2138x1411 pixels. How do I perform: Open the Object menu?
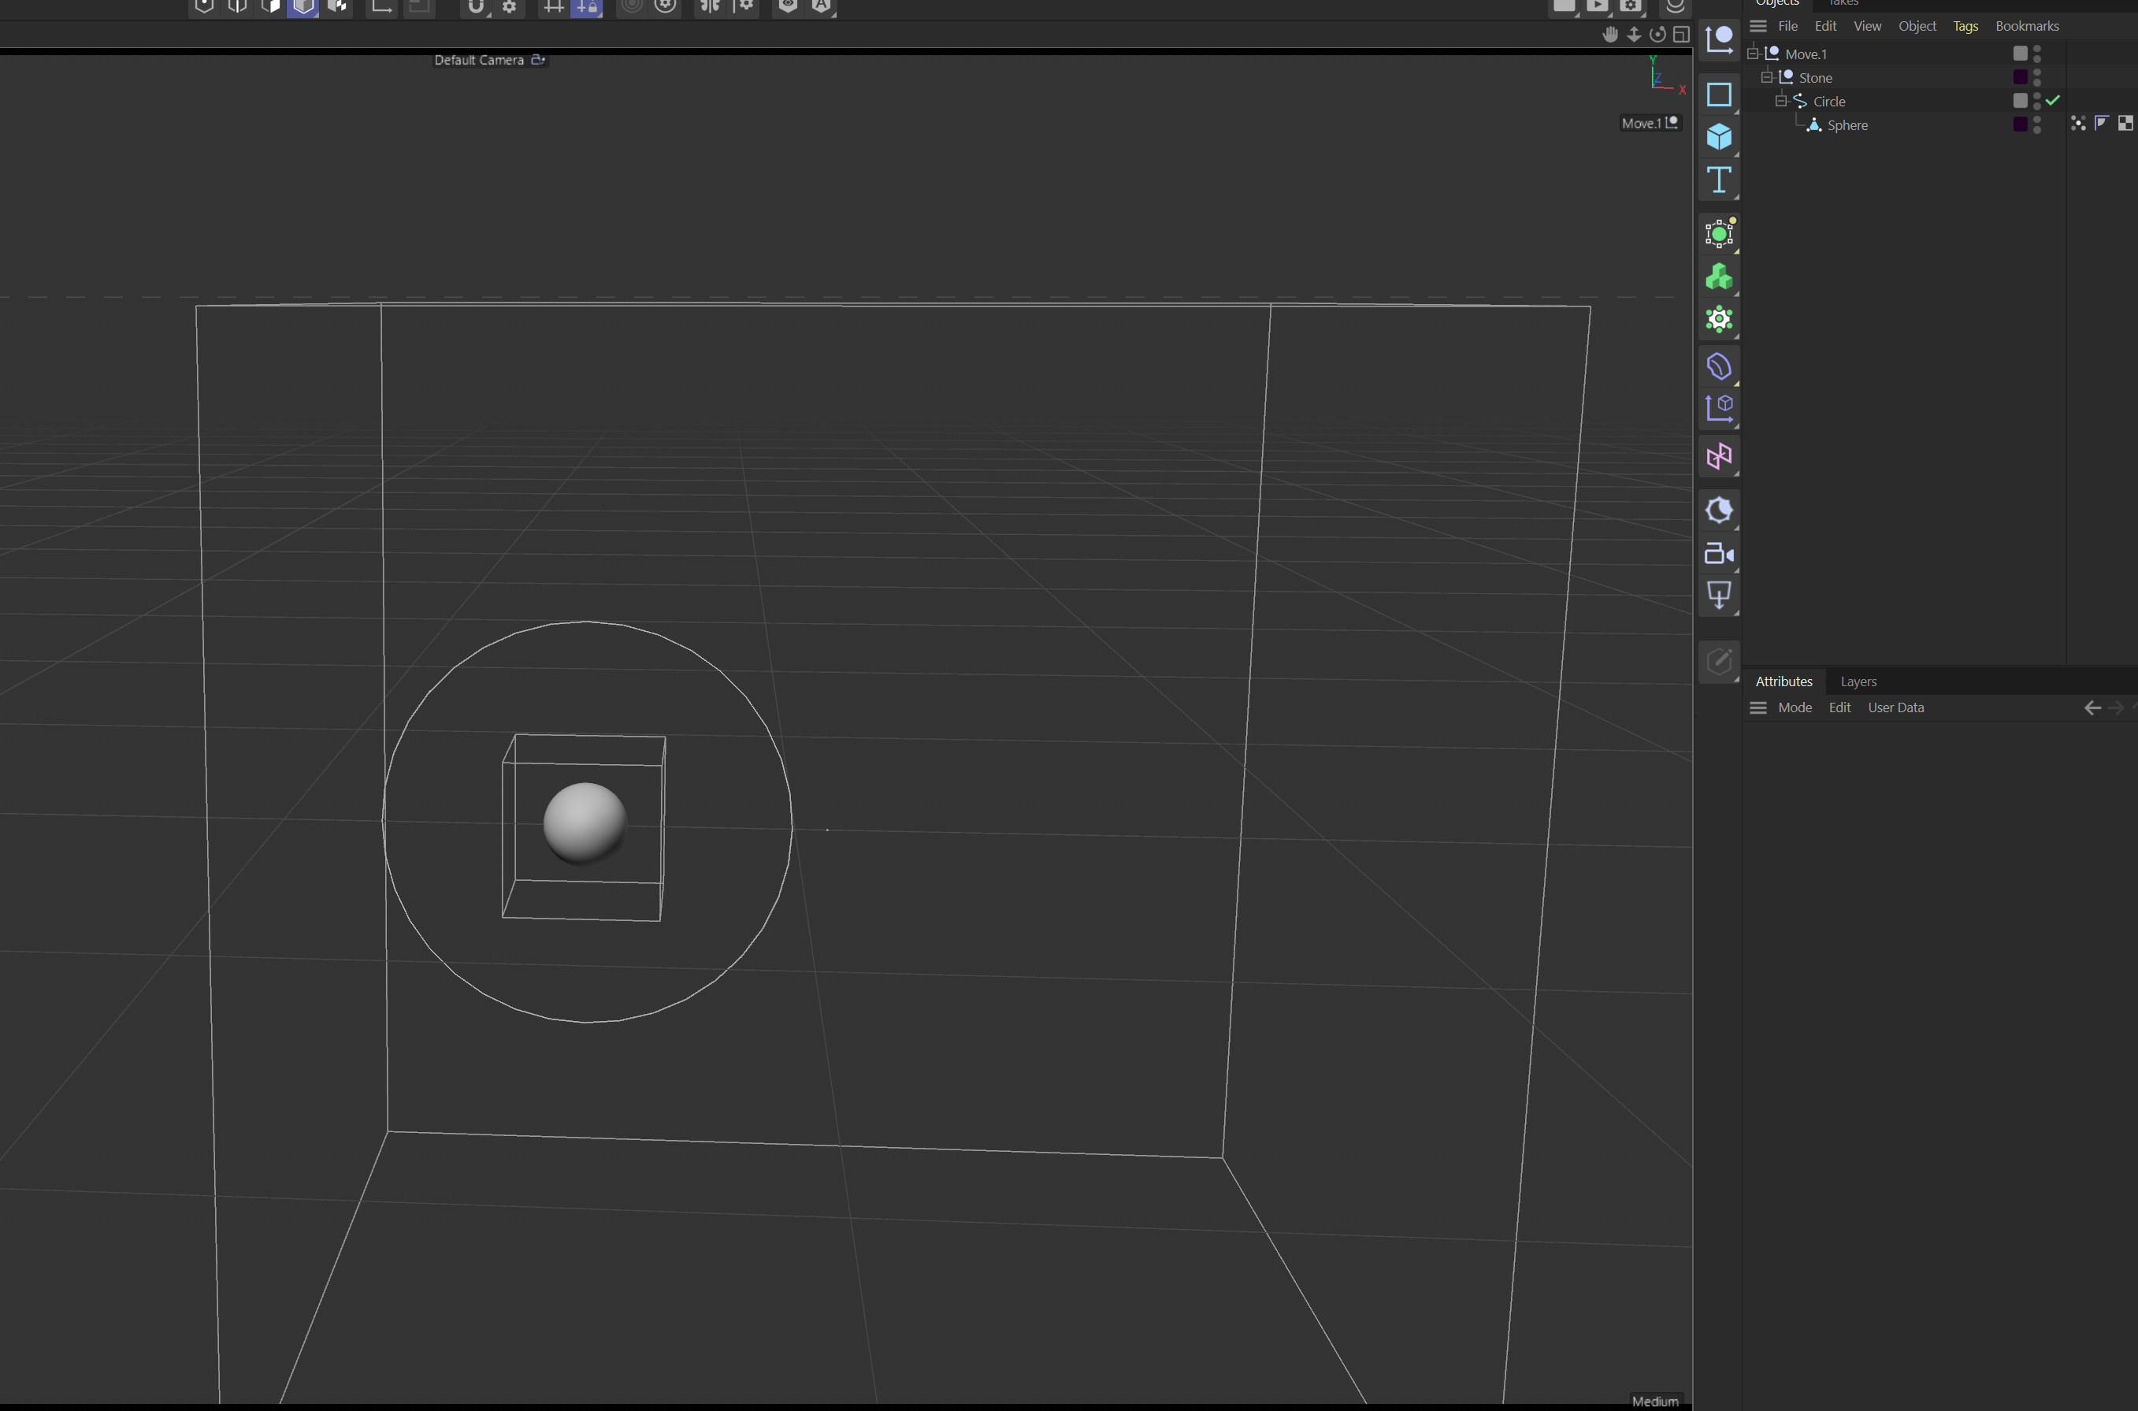[x=1917, y=26]
